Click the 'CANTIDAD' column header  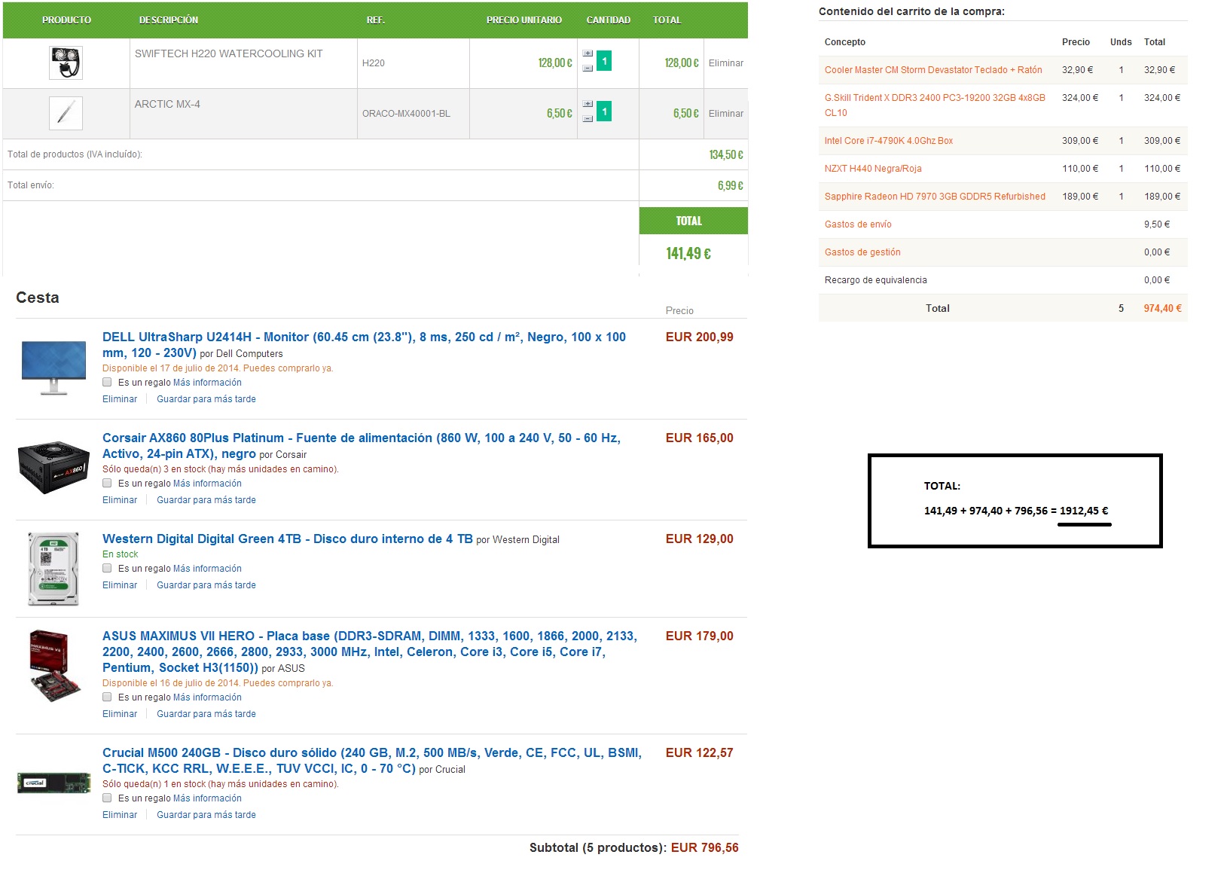tap(609, 20)
